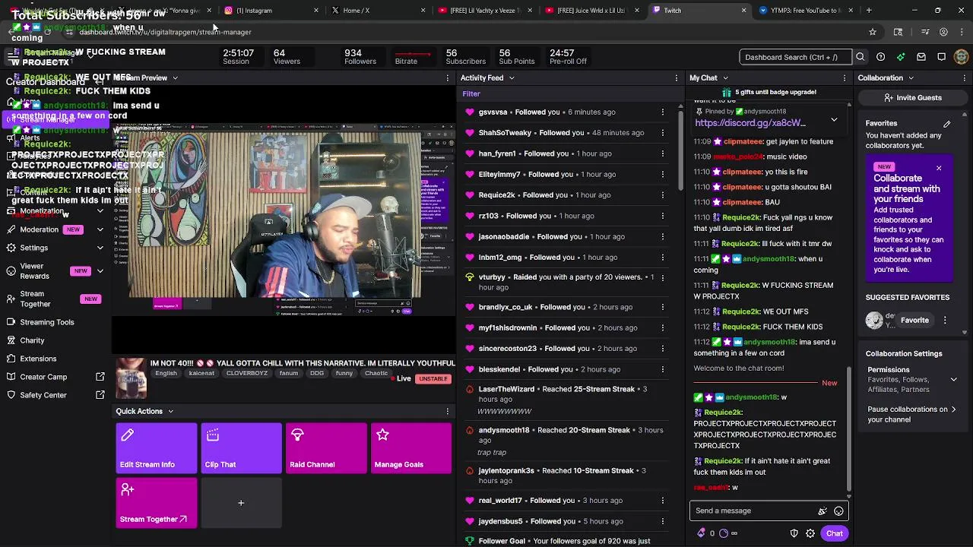Image resolution: width=973 pixels, height=547 pixels.
Task: Open the pinned discord.gg link
Action: (750, 123)
